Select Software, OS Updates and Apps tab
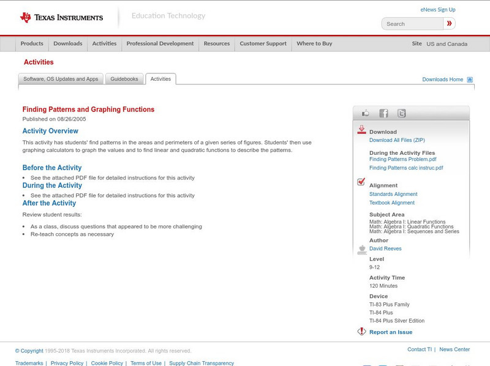The width and height of the screenshot is (490, 366). (61, 79)
